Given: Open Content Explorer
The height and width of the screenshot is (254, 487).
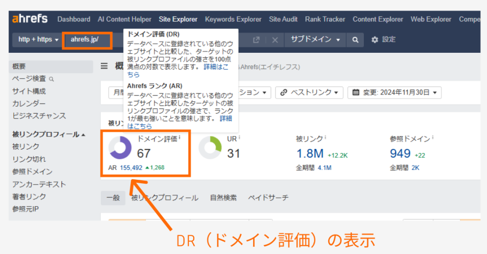Looking at the screenshot, I should tap(378, 19).
